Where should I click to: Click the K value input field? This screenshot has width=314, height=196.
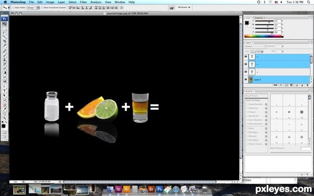278,32
